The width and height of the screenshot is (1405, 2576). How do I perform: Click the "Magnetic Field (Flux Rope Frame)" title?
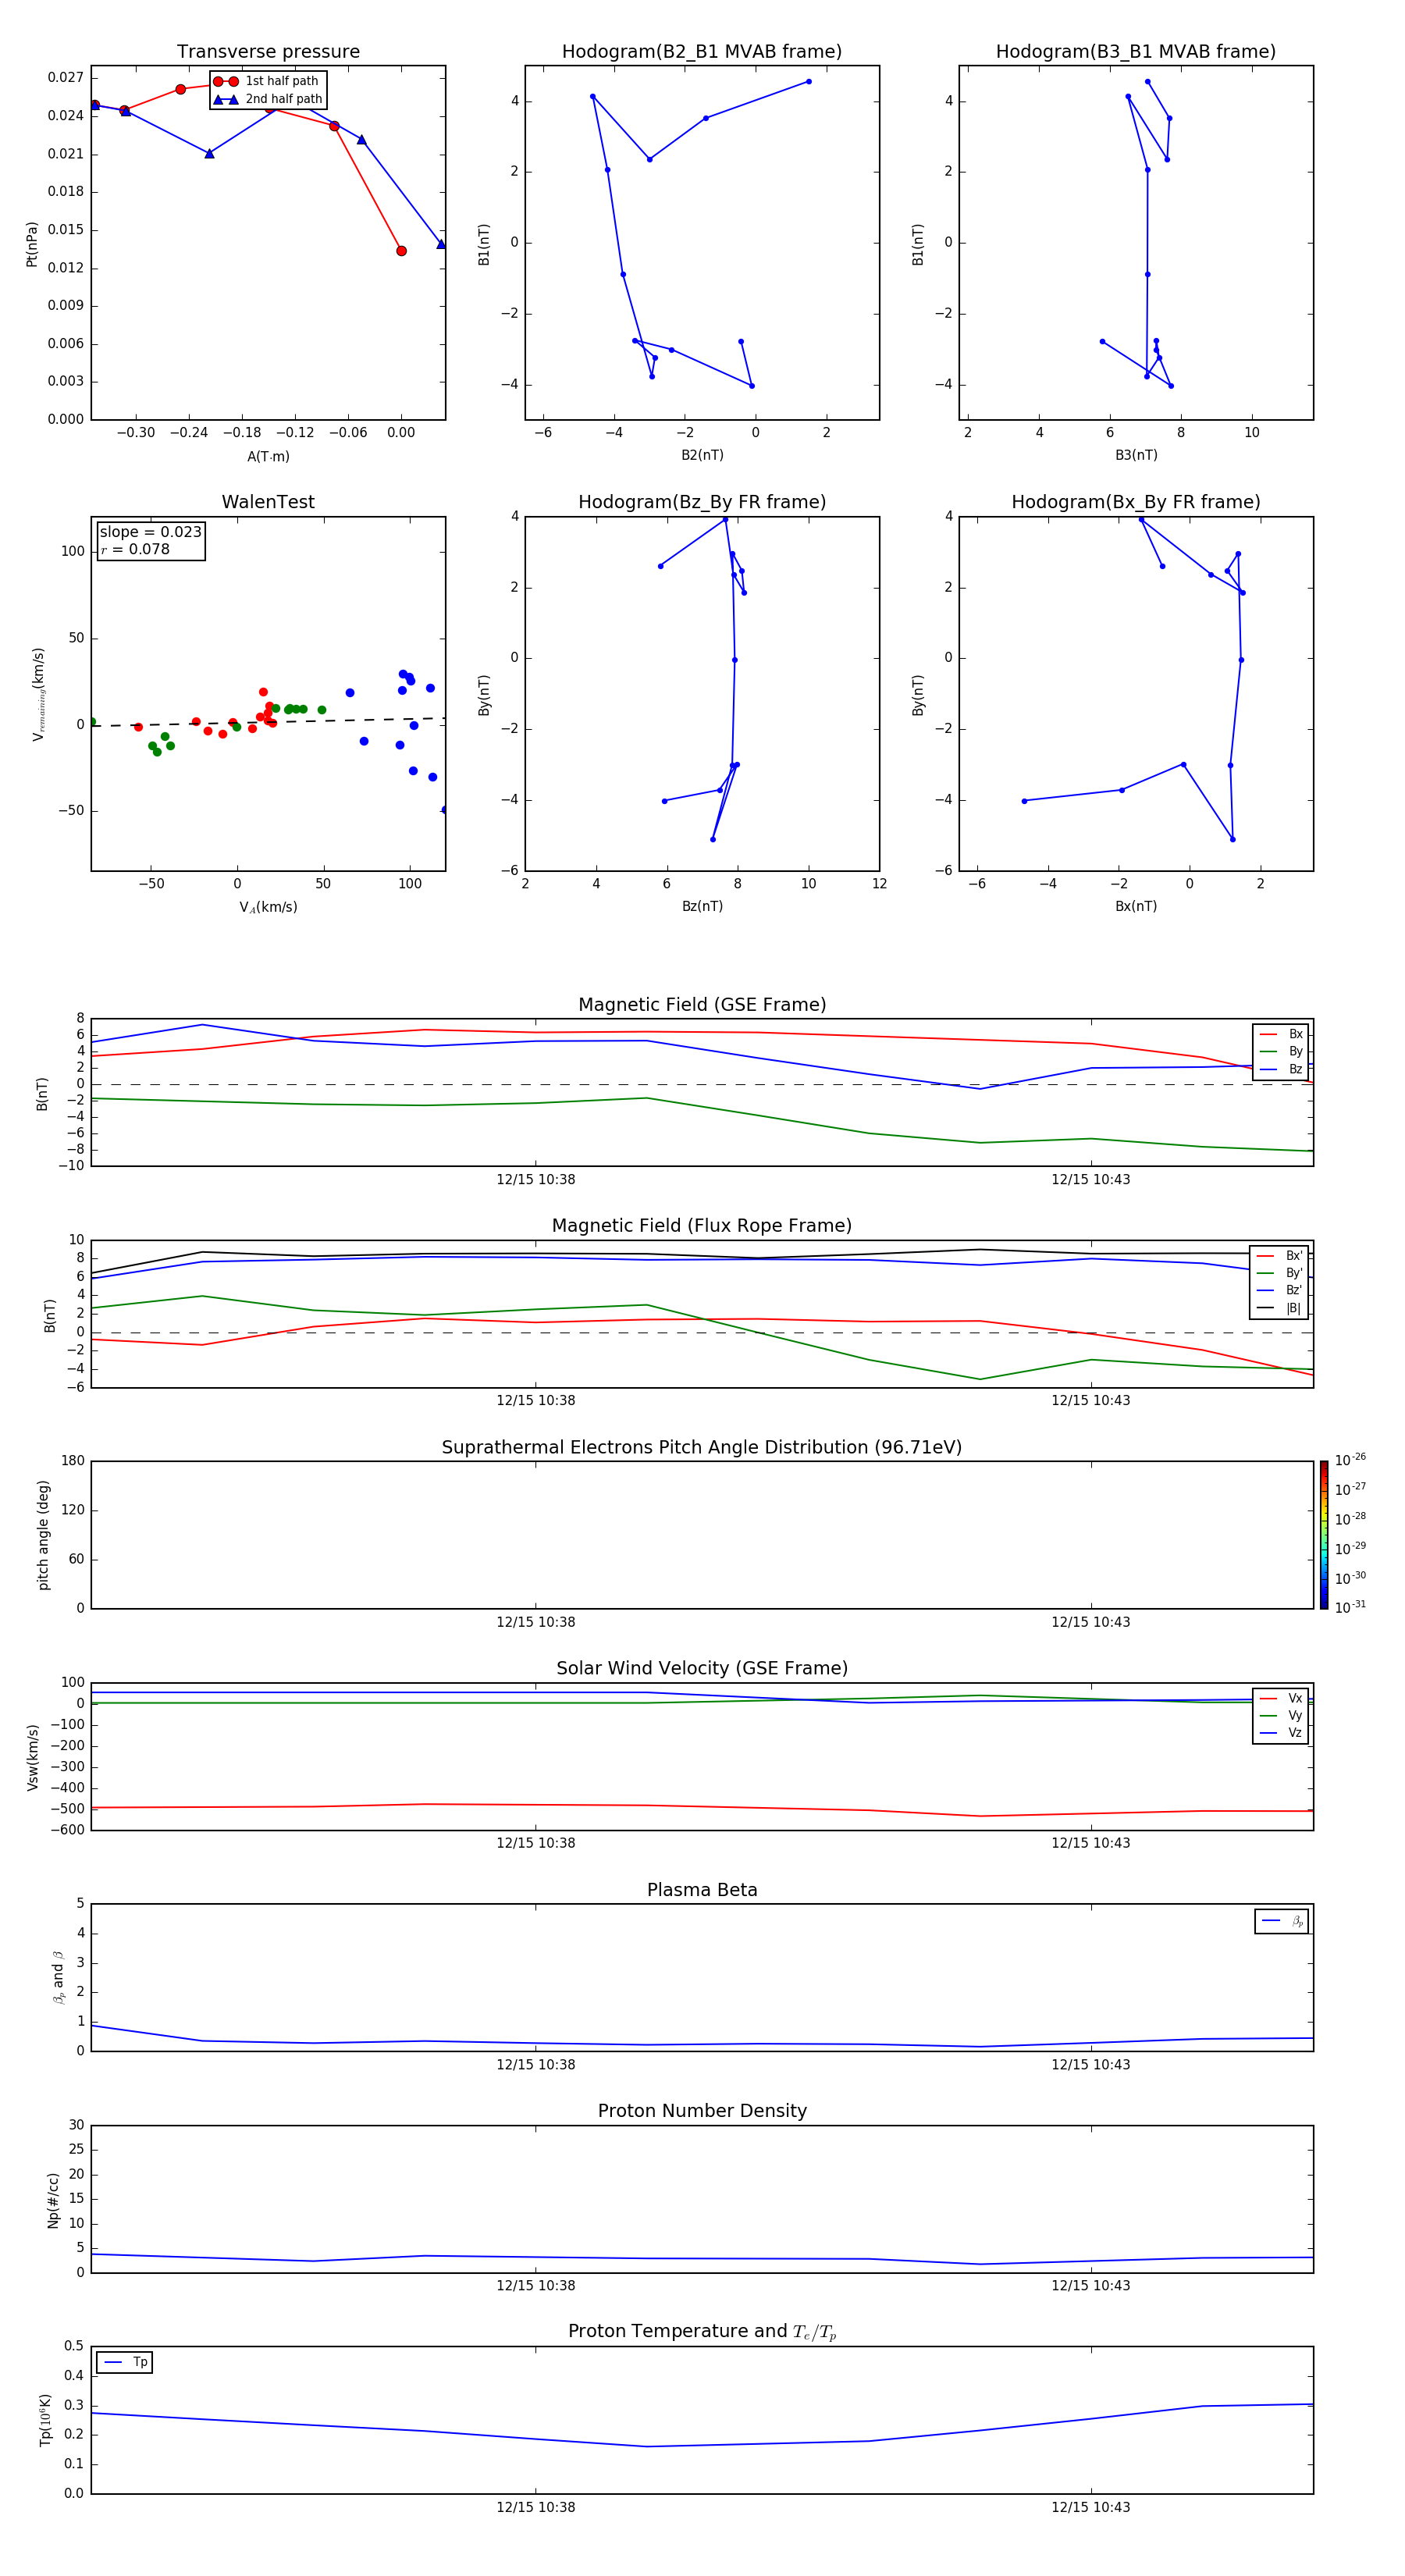click(x=702, y=1226)
